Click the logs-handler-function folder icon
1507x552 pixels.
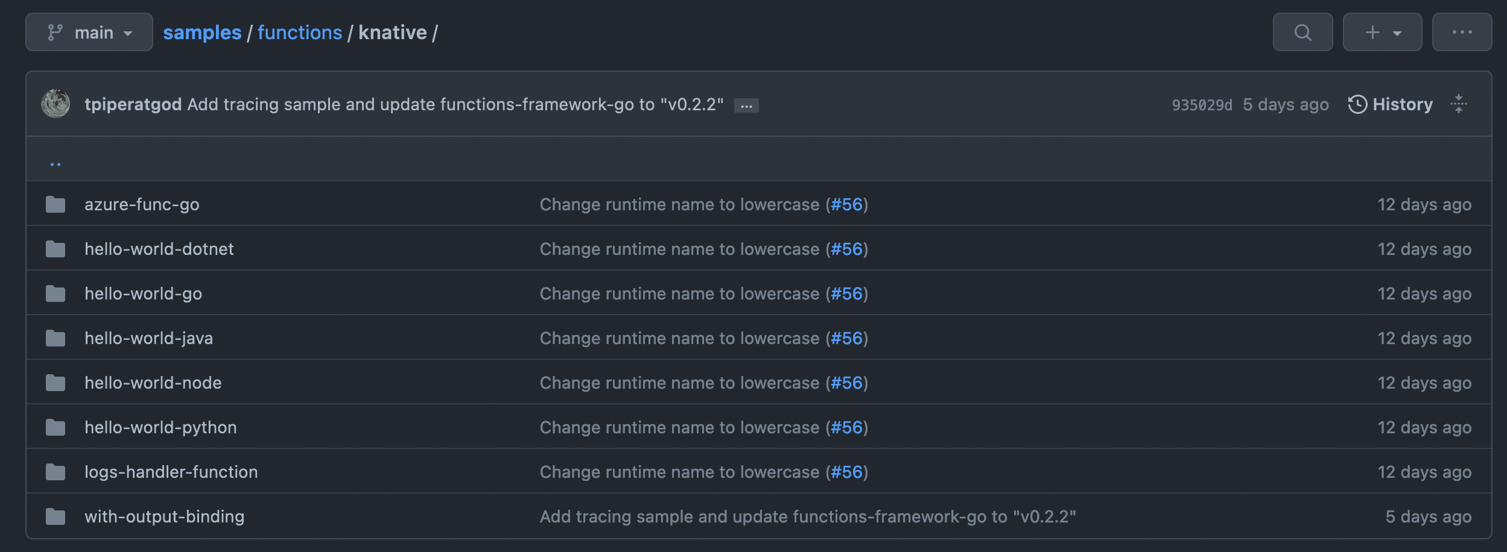pos(56,472)
